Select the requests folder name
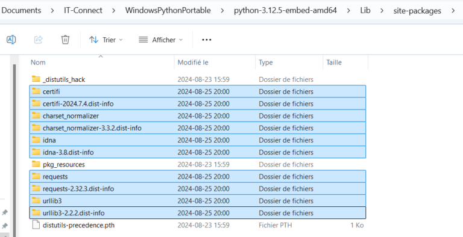The width and height of the screenshot is (463, 237). tap(55, 177)
